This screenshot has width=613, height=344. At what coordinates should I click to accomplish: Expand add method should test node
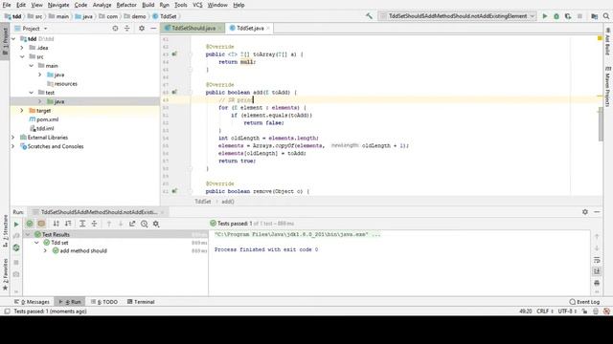point(45,250)
